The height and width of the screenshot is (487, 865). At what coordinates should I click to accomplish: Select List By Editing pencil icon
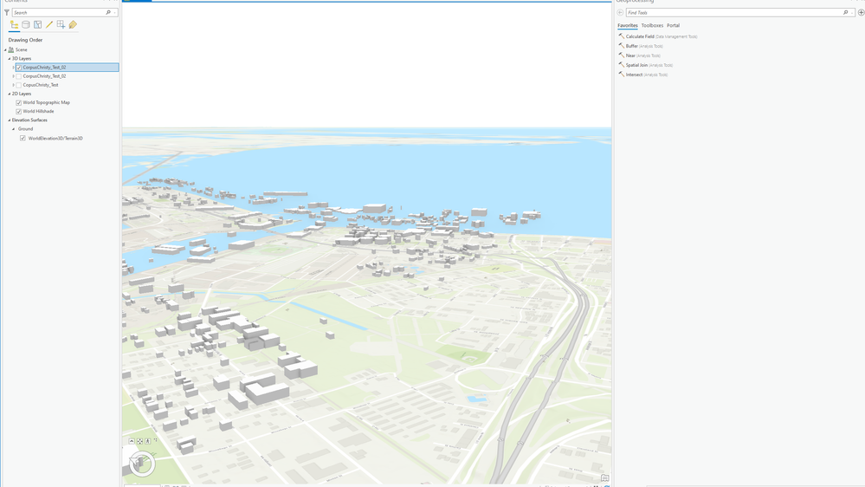pos(49,25)
